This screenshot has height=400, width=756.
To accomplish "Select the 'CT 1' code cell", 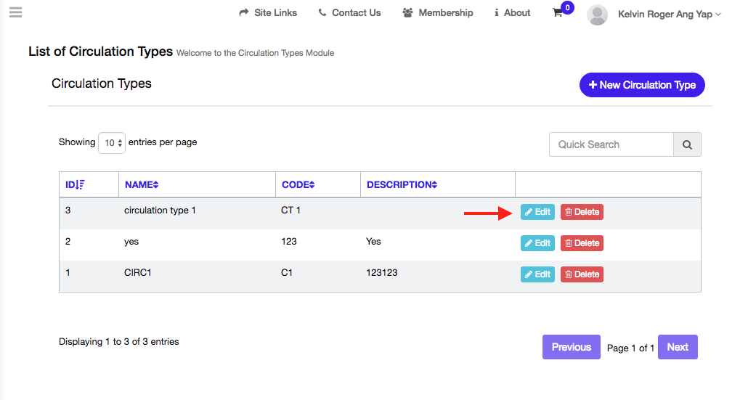I will pyautogui.click(x=290, y=211).
